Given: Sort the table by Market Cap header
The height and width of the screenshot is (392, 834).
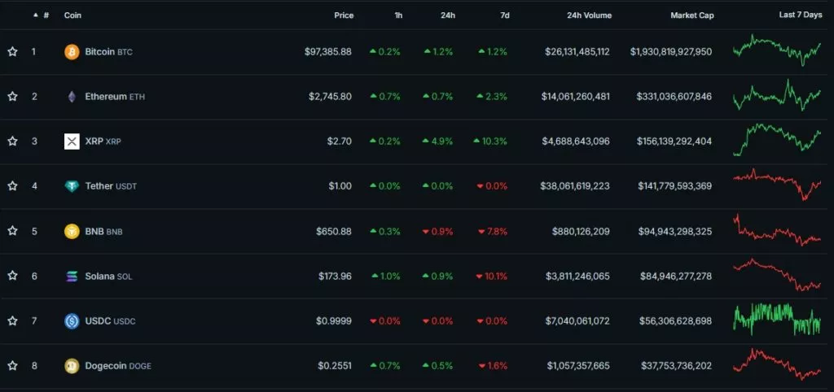Looking at the screenshot, I should pos(691,15).
